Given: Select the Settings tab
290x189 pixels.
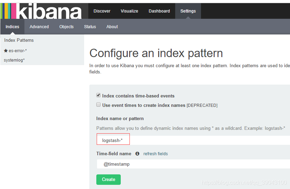Looking at the screenshot, I should tap(188, 11).
